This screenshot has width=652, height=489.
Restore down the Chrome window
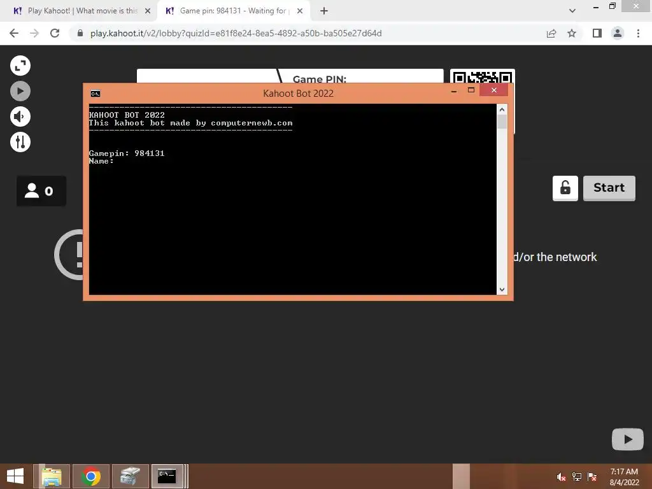(612, 6)
